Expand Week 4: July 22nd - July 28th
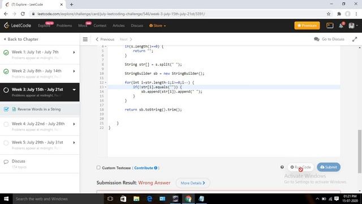The image size is (362, 204). (74, 124)
